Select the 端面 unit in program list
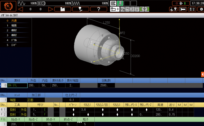 [14, 25]
